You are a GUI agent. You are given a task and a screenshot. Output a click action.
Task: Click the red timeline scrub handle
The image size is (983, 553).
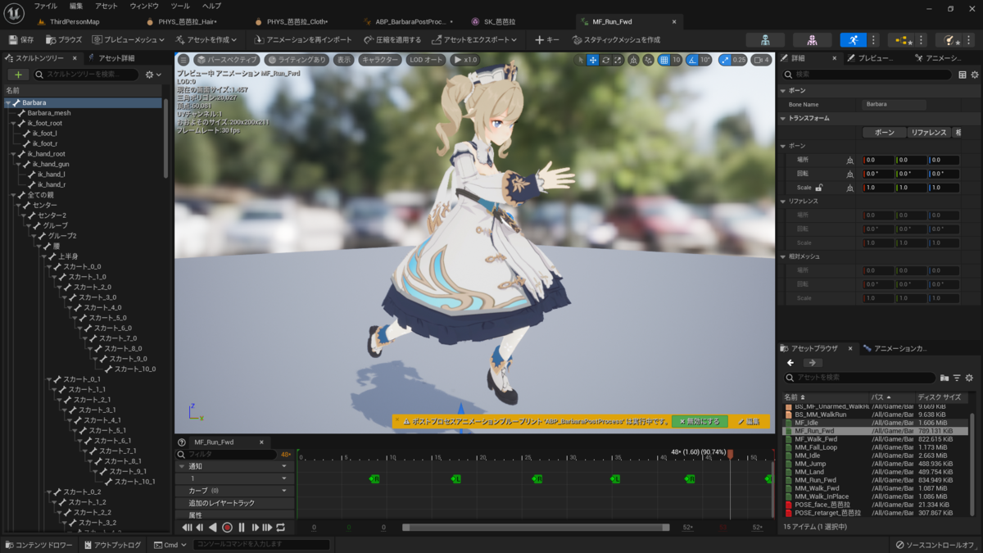[x=730, y=452]
